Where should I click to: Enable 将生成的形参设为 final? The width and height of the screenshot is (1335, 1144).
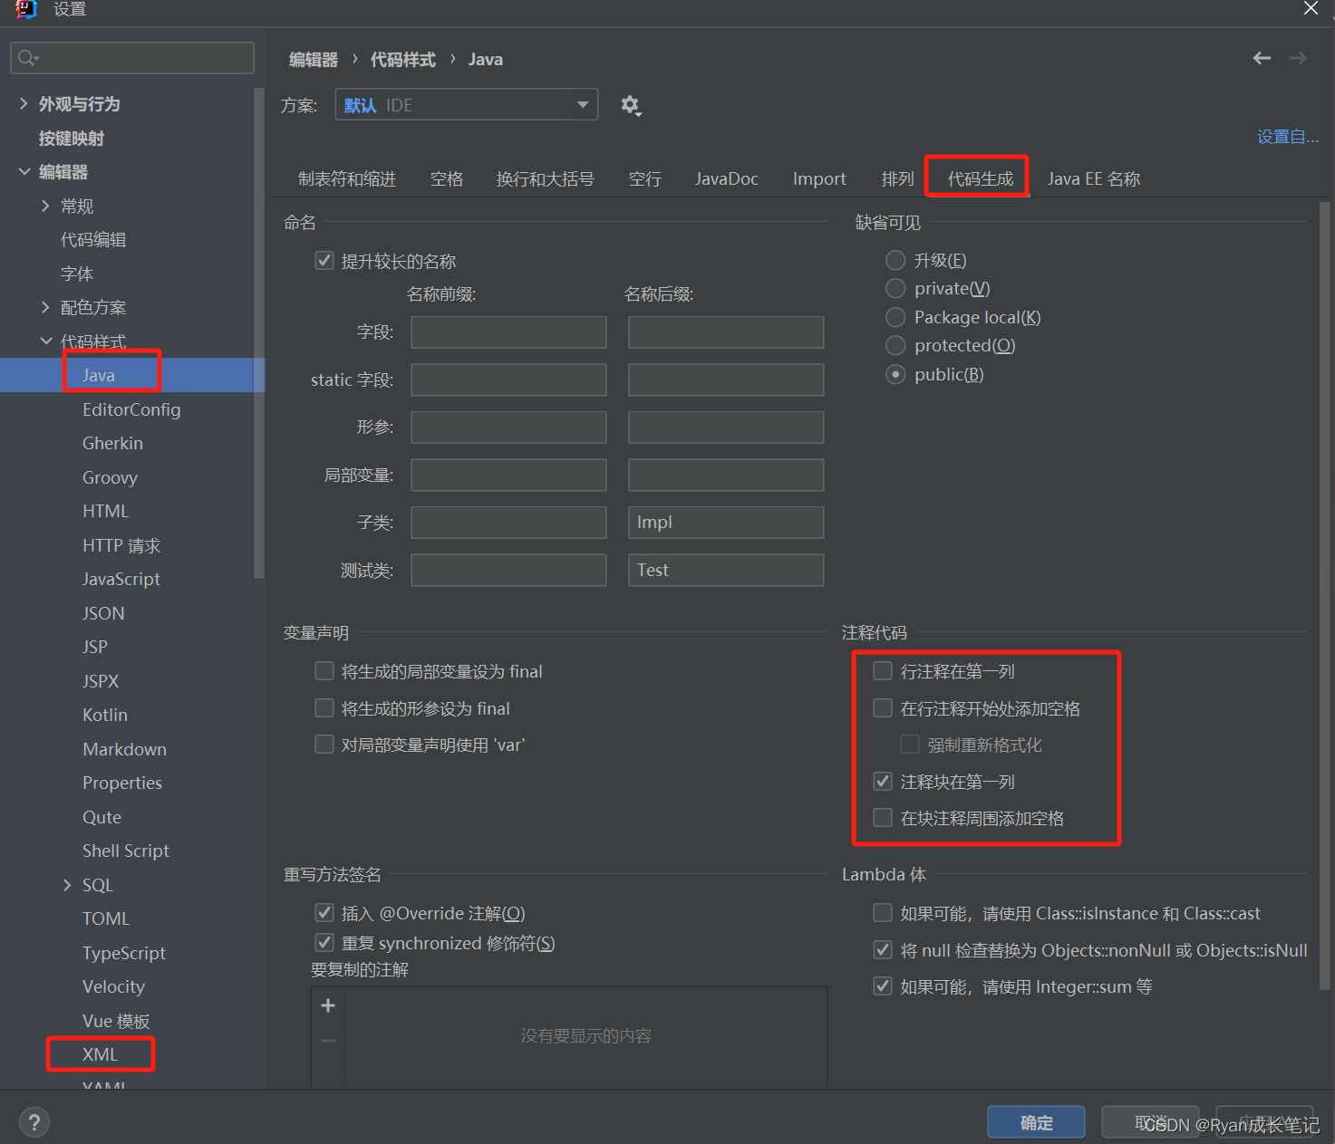coord(324,708)
